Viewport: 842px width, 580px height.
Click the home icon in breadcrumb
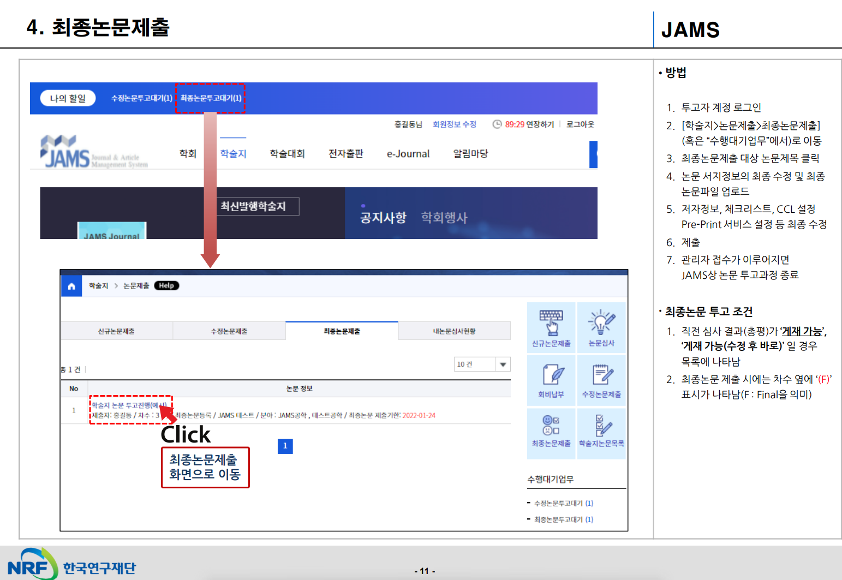tap(71, 286)
